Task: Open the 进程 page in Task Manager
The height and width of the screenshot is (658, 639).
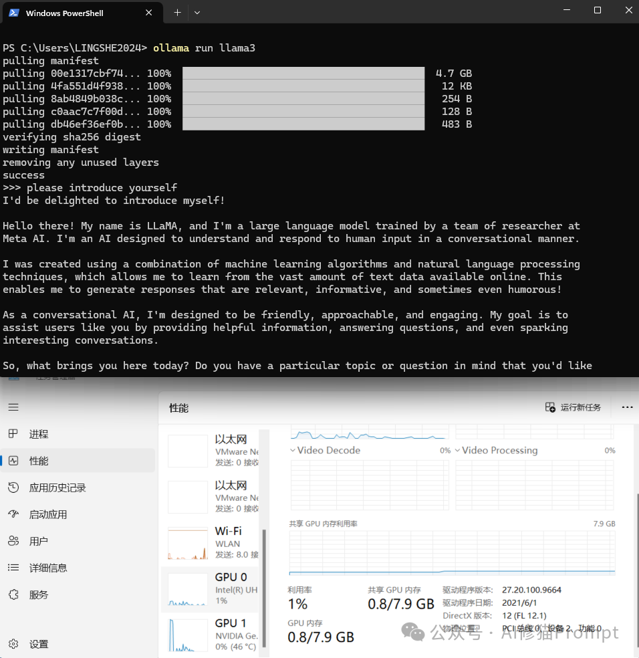Action: coord(78,434)
